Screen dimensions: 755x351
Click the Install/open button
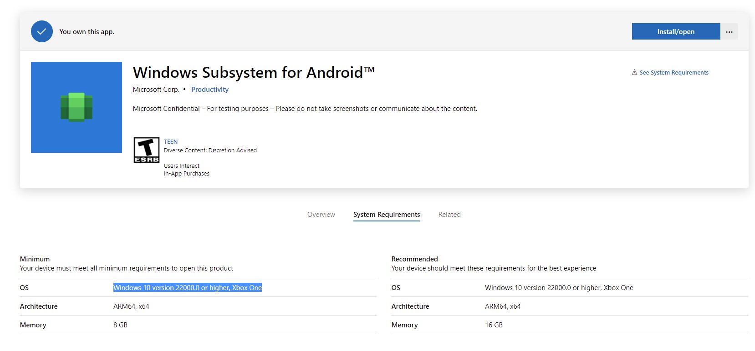(x=675, y=32)
